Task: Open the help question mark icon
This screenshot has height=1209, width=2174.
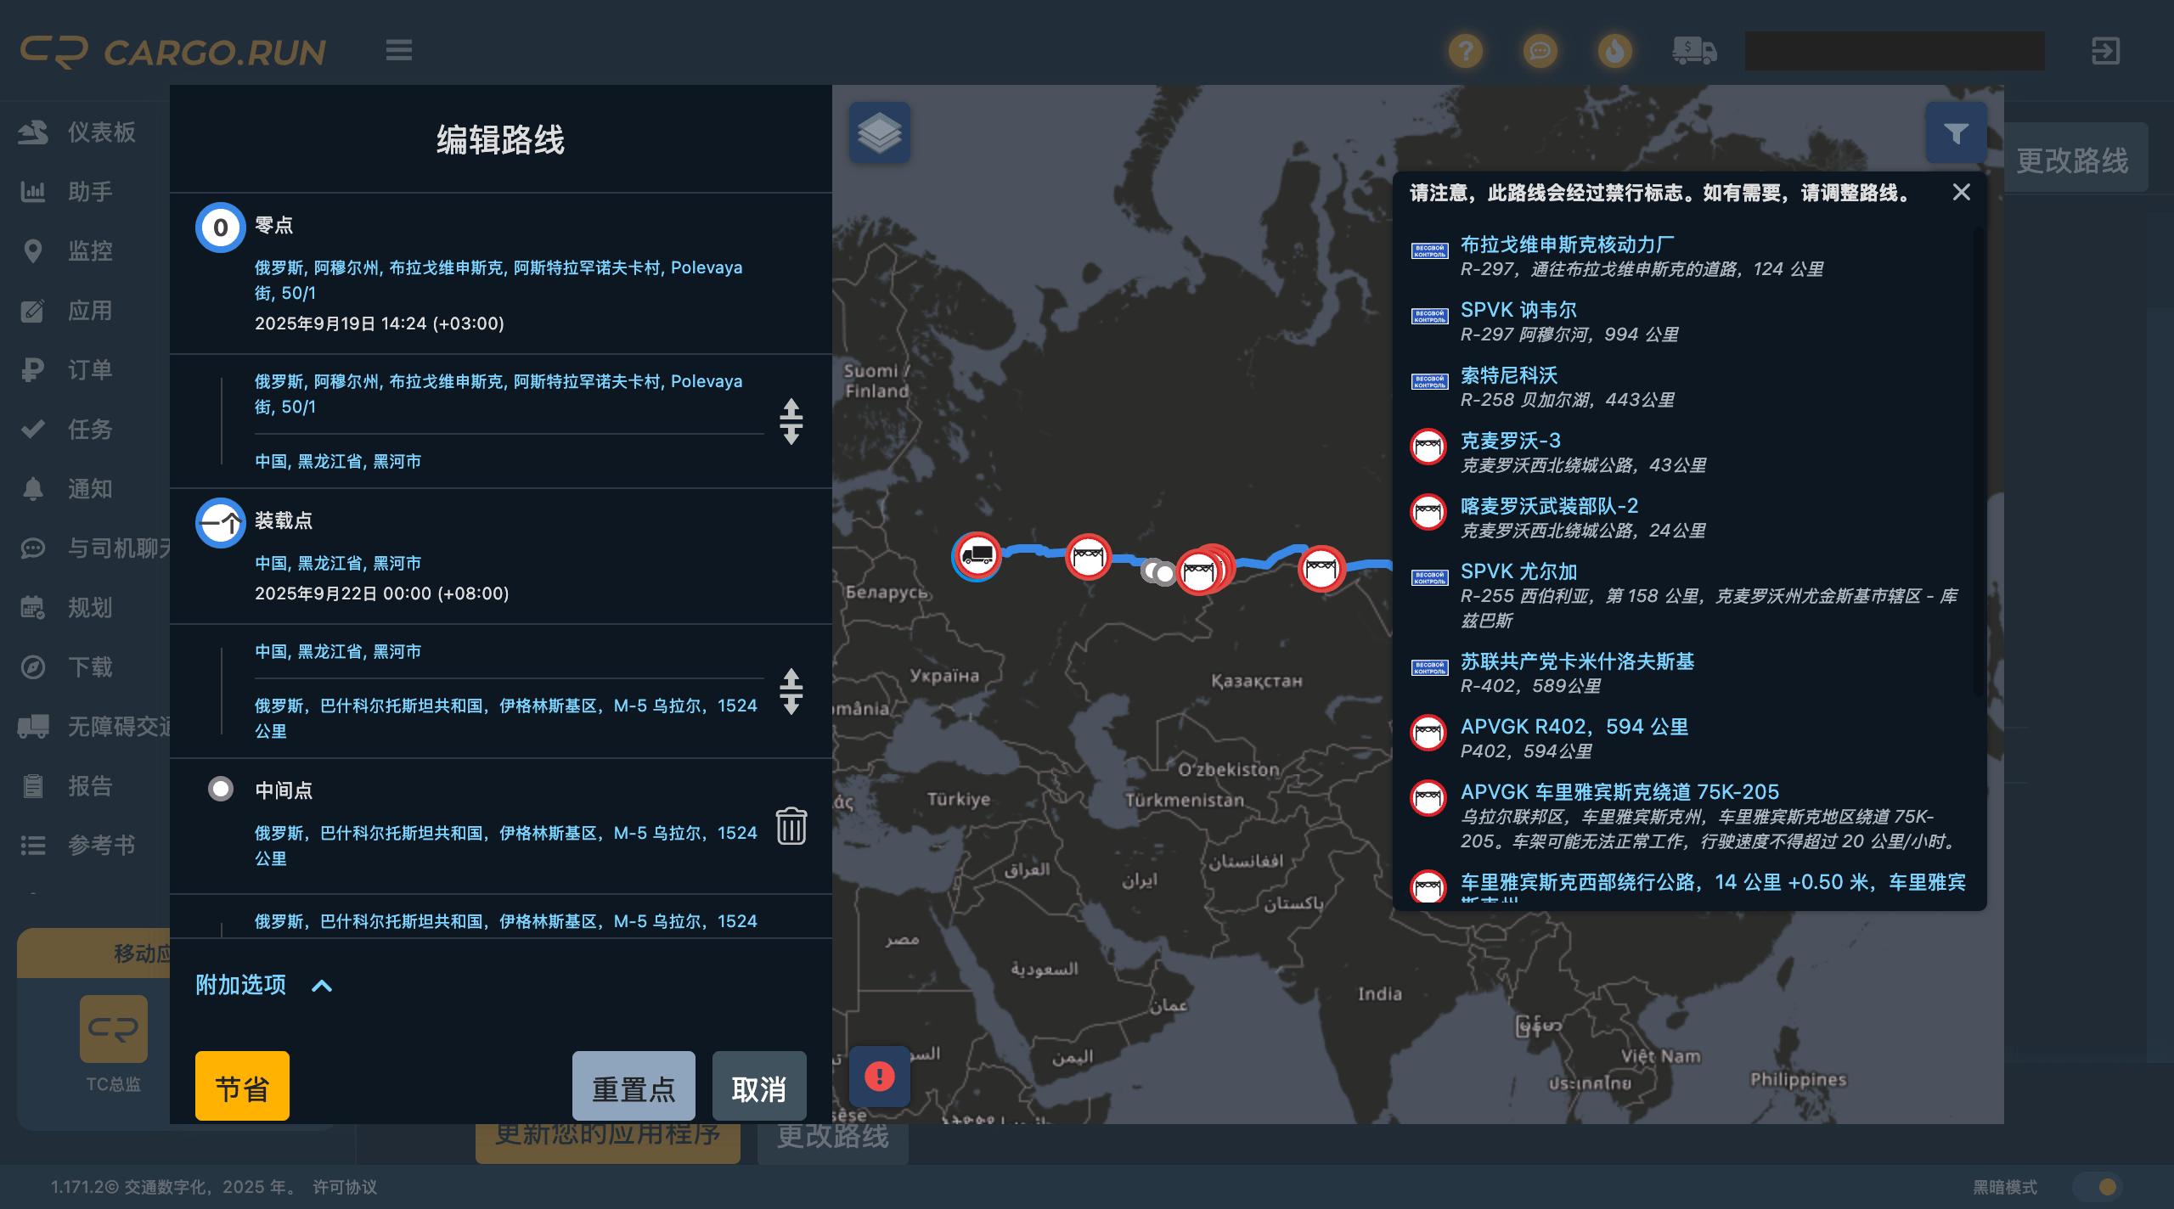Action: [x=1465, y=51]
